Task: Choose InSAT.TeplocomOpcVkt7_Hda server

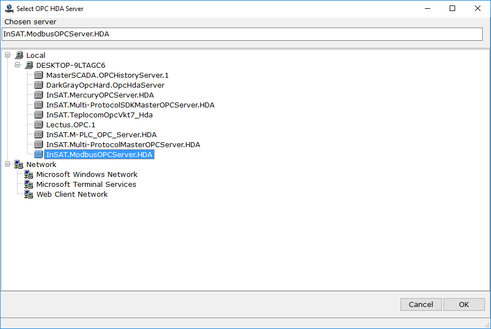Action: 99,115
